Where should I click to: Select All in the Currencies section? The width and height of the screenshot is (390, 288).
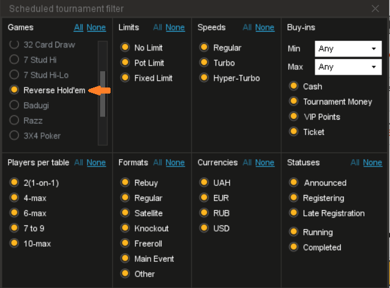point(247,163)
